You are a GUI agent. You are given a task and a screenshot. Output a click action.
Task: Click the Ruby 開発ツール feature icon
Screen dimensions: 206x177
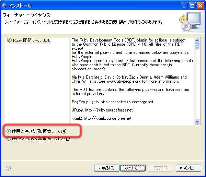coord(10,40)
